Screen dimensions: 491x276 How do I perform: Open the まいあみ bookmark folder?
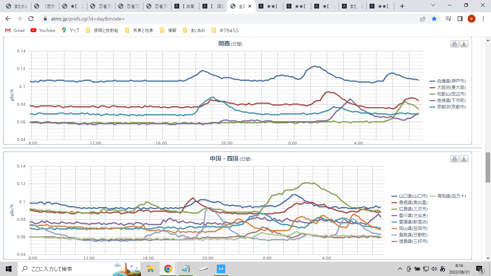point(194,31)
